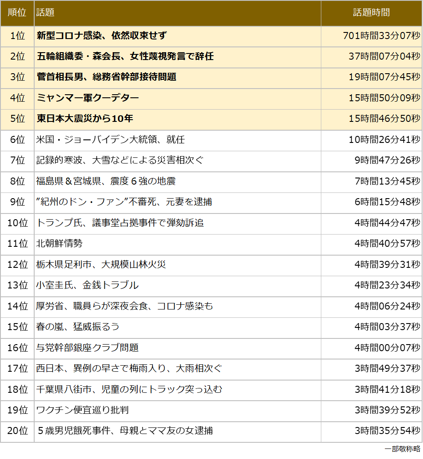
Task: Click the 話題 column header
Action: pos(46,13)
